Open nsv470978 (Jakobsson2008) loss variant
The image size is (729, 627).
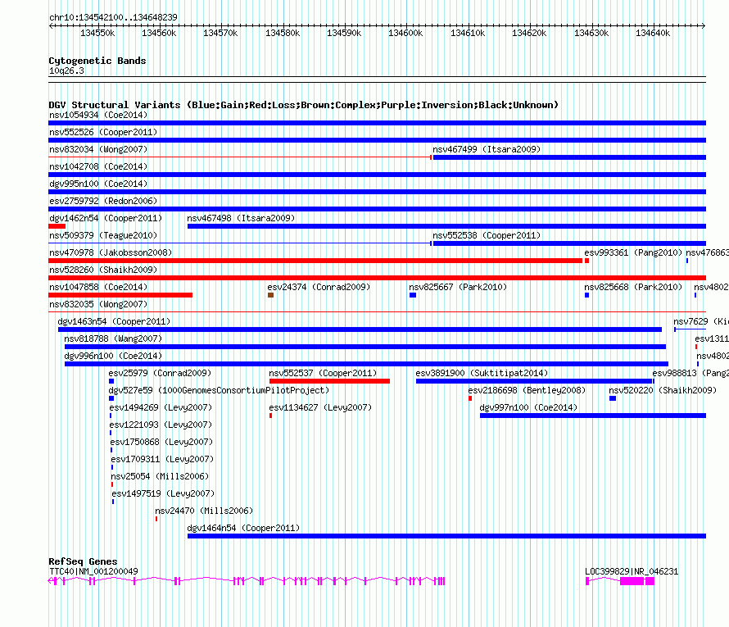coord(315,261)
